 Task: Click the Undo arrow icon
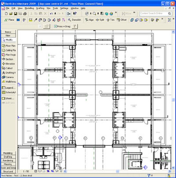point(51,14)
